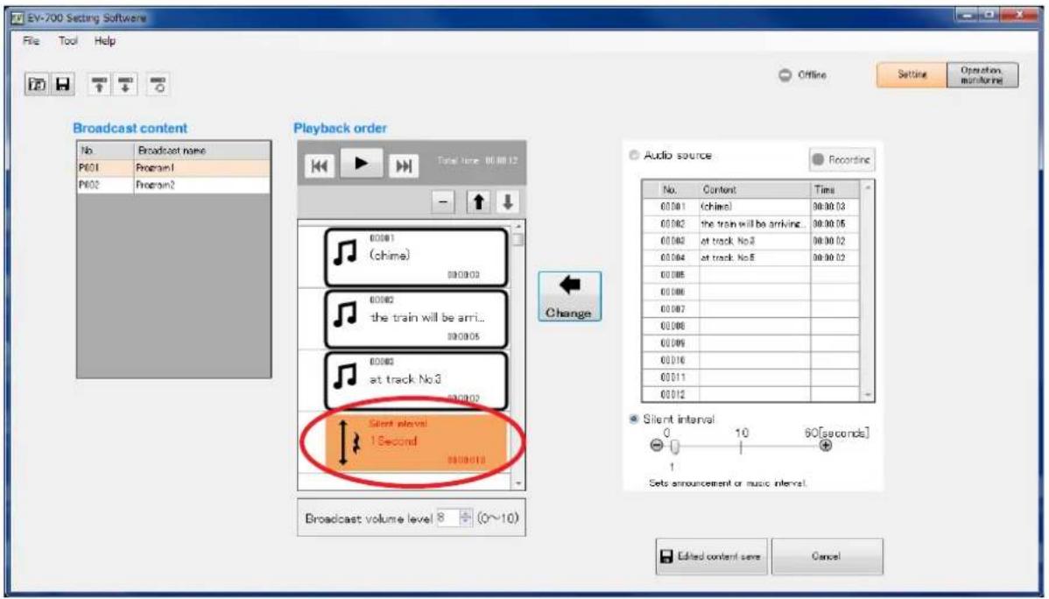This screenshot has height=599, width=1049.
Task: Select audio row 00001 (chime)
Action: pyautogui.click(x=750, y=207)
